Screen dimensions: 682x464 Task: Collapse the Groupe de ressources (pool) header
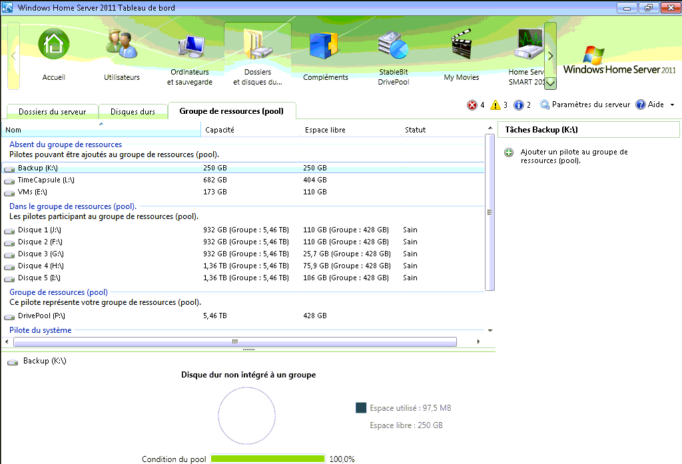point(59,292)
